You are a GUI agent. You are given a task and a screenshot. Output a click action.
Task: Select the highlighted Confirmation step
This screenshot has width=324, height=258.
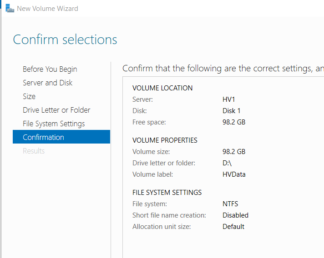coord(61,137)
